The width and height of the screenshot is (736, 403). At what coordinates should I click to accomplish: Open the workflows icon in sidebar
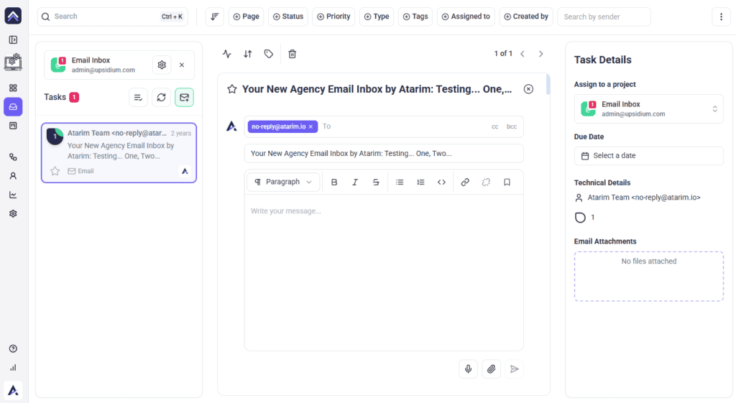click(x=13, y=157)
